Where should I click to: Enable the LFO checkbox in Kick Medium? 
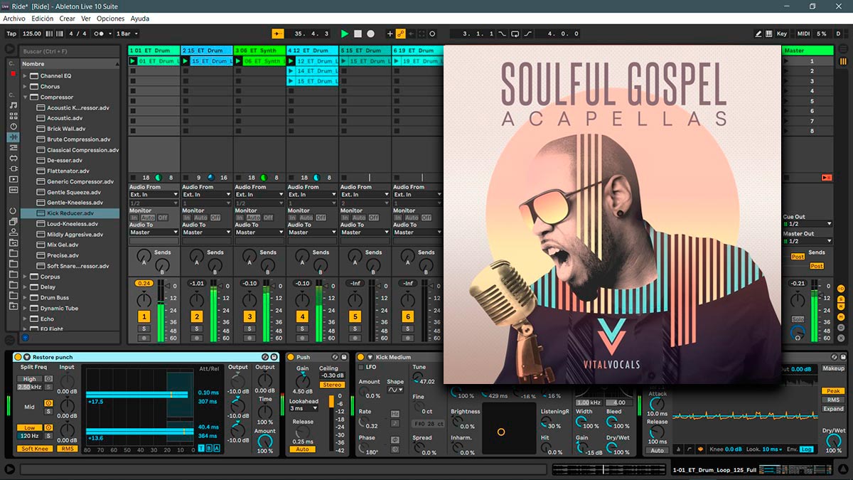tap(361, 368)
